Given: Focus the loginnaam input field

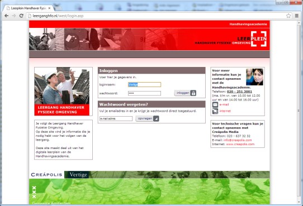Looking at the screenshot, I should pyautogui.click(x=144, y=84).
